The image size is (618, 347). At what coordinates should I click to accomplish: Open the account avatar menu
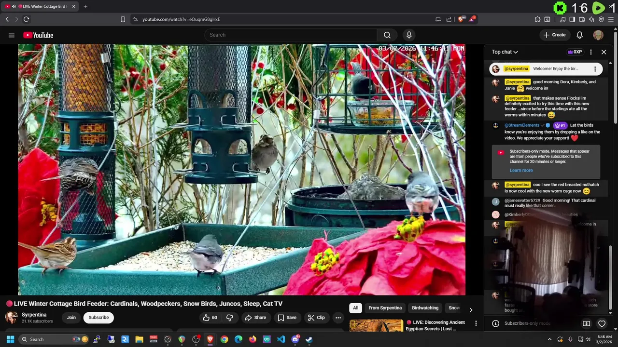(x=598, y=35)
